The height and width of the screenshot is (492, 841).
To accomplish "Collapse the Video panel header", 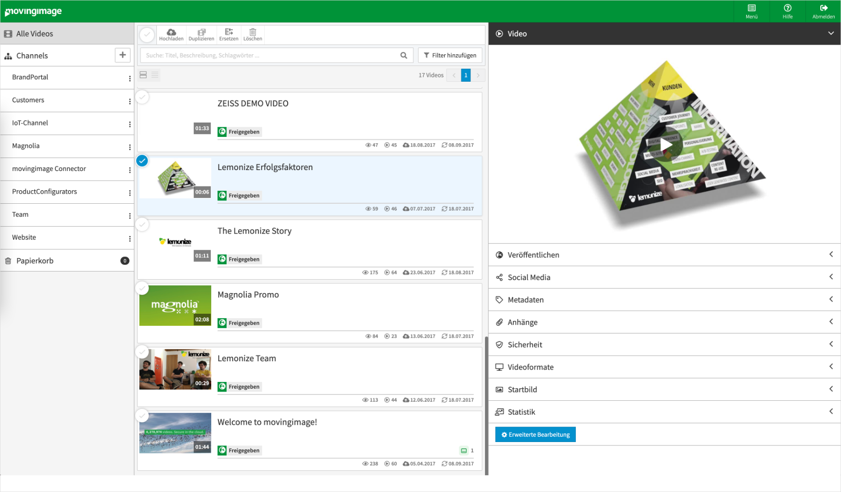I will (x=830, y=34).
